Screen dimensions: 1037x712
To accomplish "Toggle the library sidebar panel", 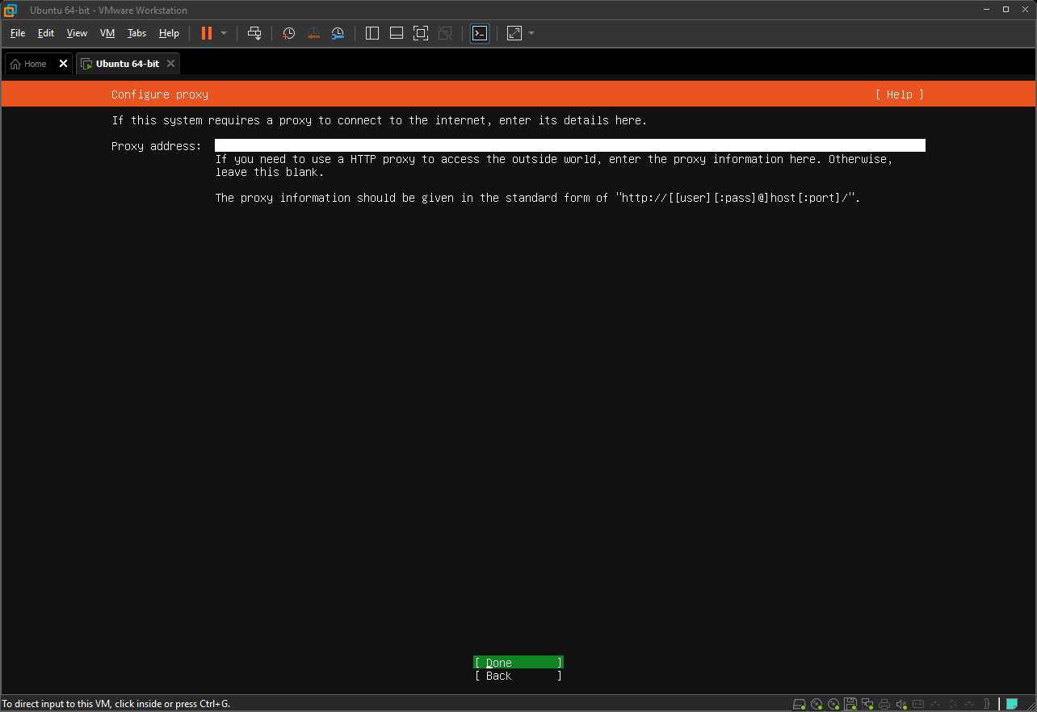I will (x=372, y=33).
